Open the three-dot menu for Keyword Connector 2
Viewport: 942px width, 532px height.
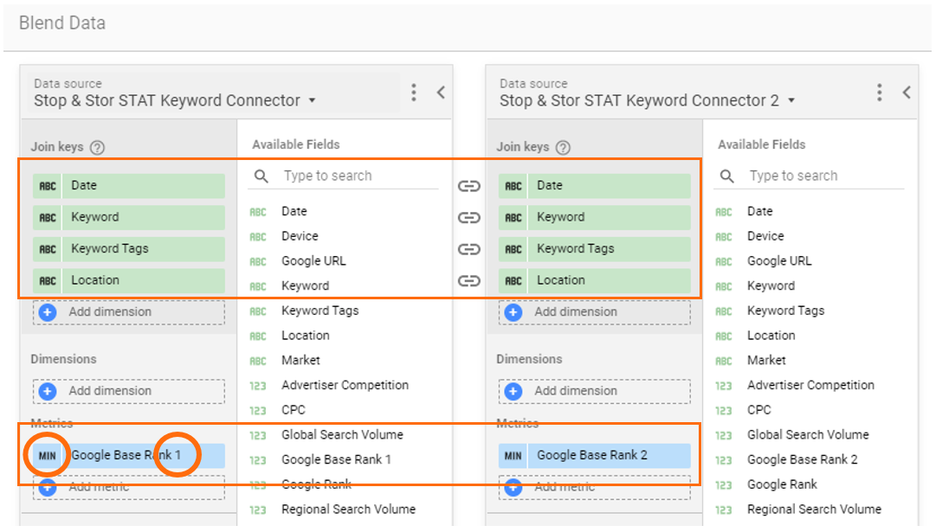[880, 93]
